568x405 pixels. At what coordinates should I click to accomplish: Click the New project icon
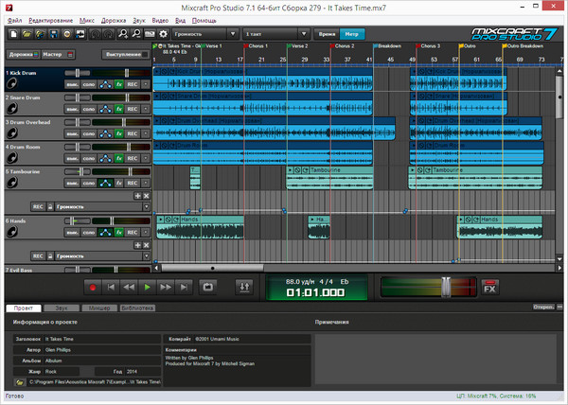pos(12,34)
